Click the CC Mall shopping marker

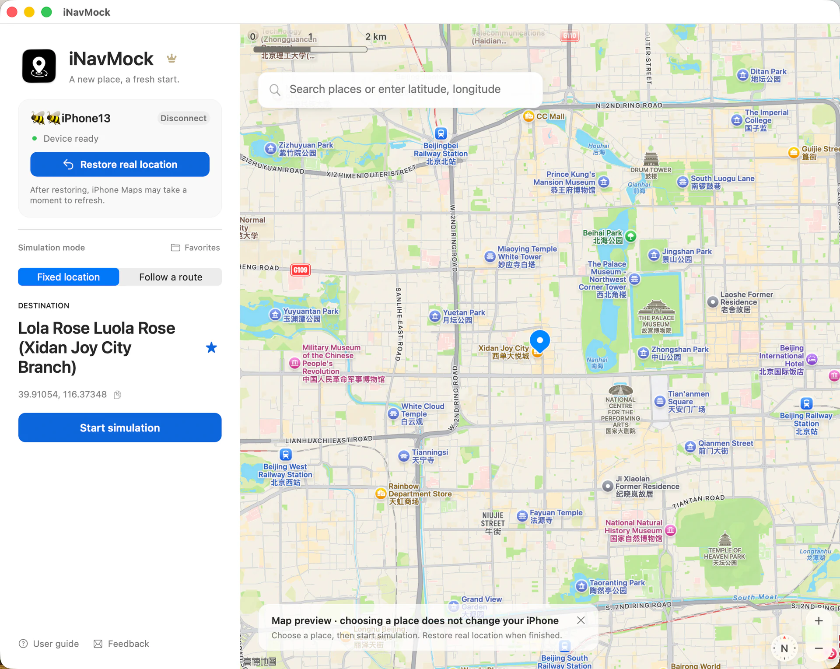[x=528, y=116]
